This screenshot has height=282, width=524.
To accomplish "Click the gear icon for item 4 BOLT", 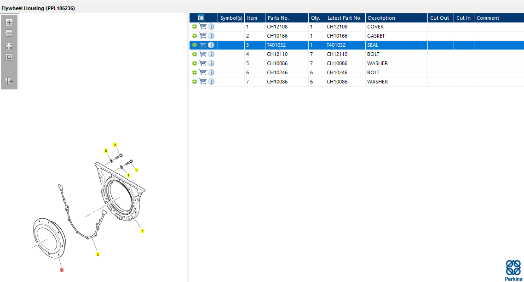I will (195, 54).
